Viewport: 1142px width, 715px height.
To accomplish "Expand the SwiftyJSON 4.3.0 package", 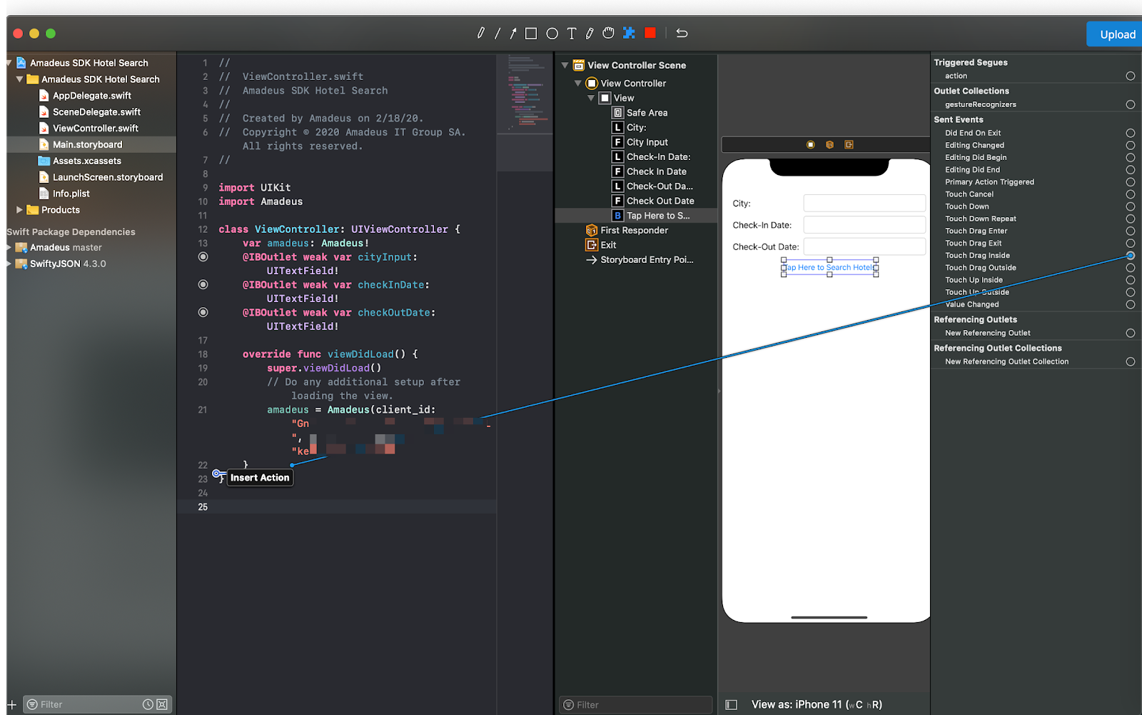I will (9, 264).
